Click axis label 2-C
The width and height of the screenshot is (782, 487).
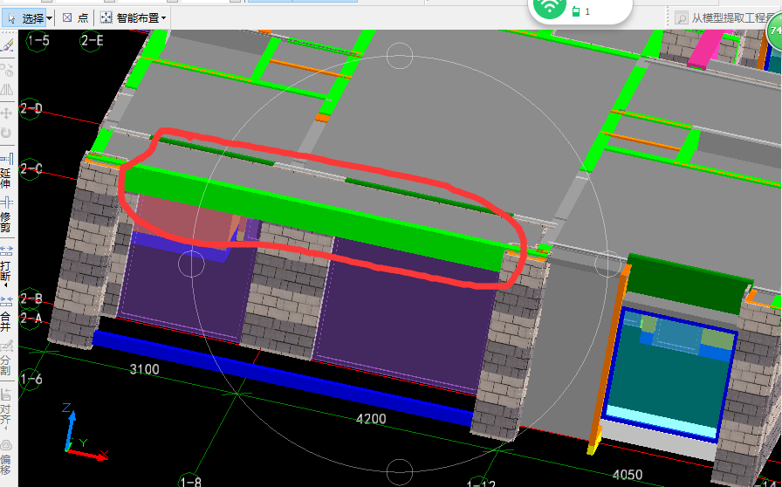(31, 168)
